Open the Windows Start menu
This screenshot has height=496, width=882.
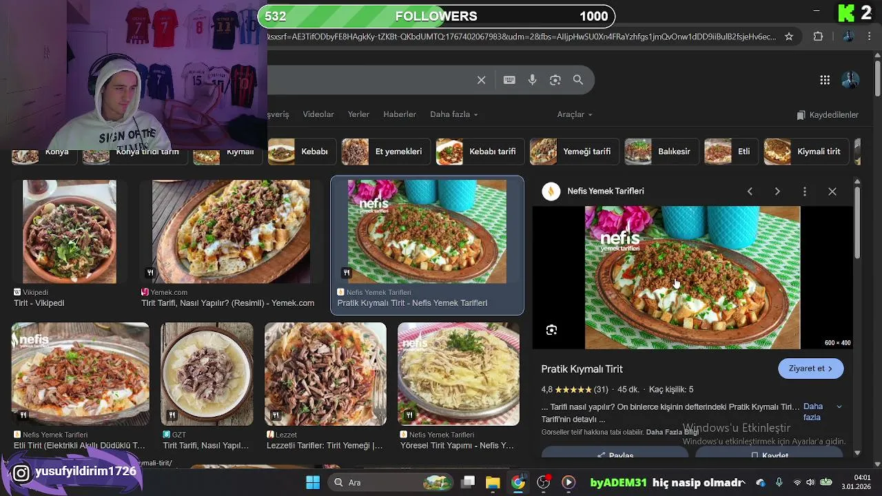pos(313,482)
